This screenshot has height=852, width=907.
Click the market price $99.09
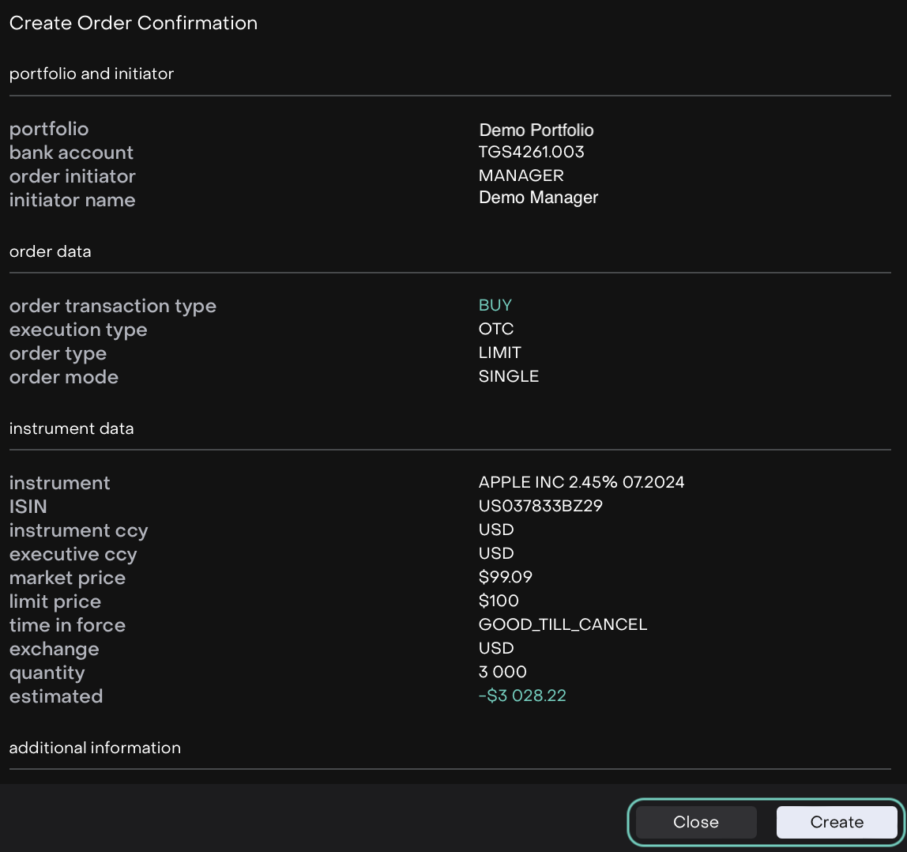tap(506, 577)
